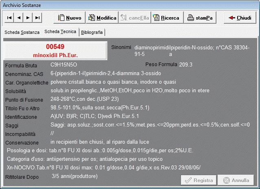Click the "Categoria d'uso" line

point(85,159)
